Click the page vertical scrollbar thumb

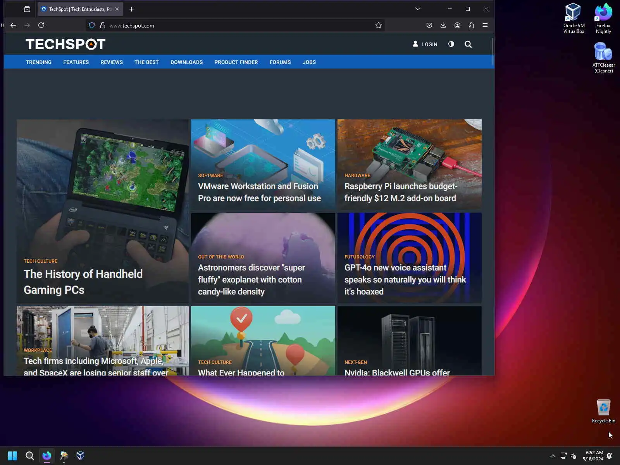pyautogui.click(x=493, y=51)
